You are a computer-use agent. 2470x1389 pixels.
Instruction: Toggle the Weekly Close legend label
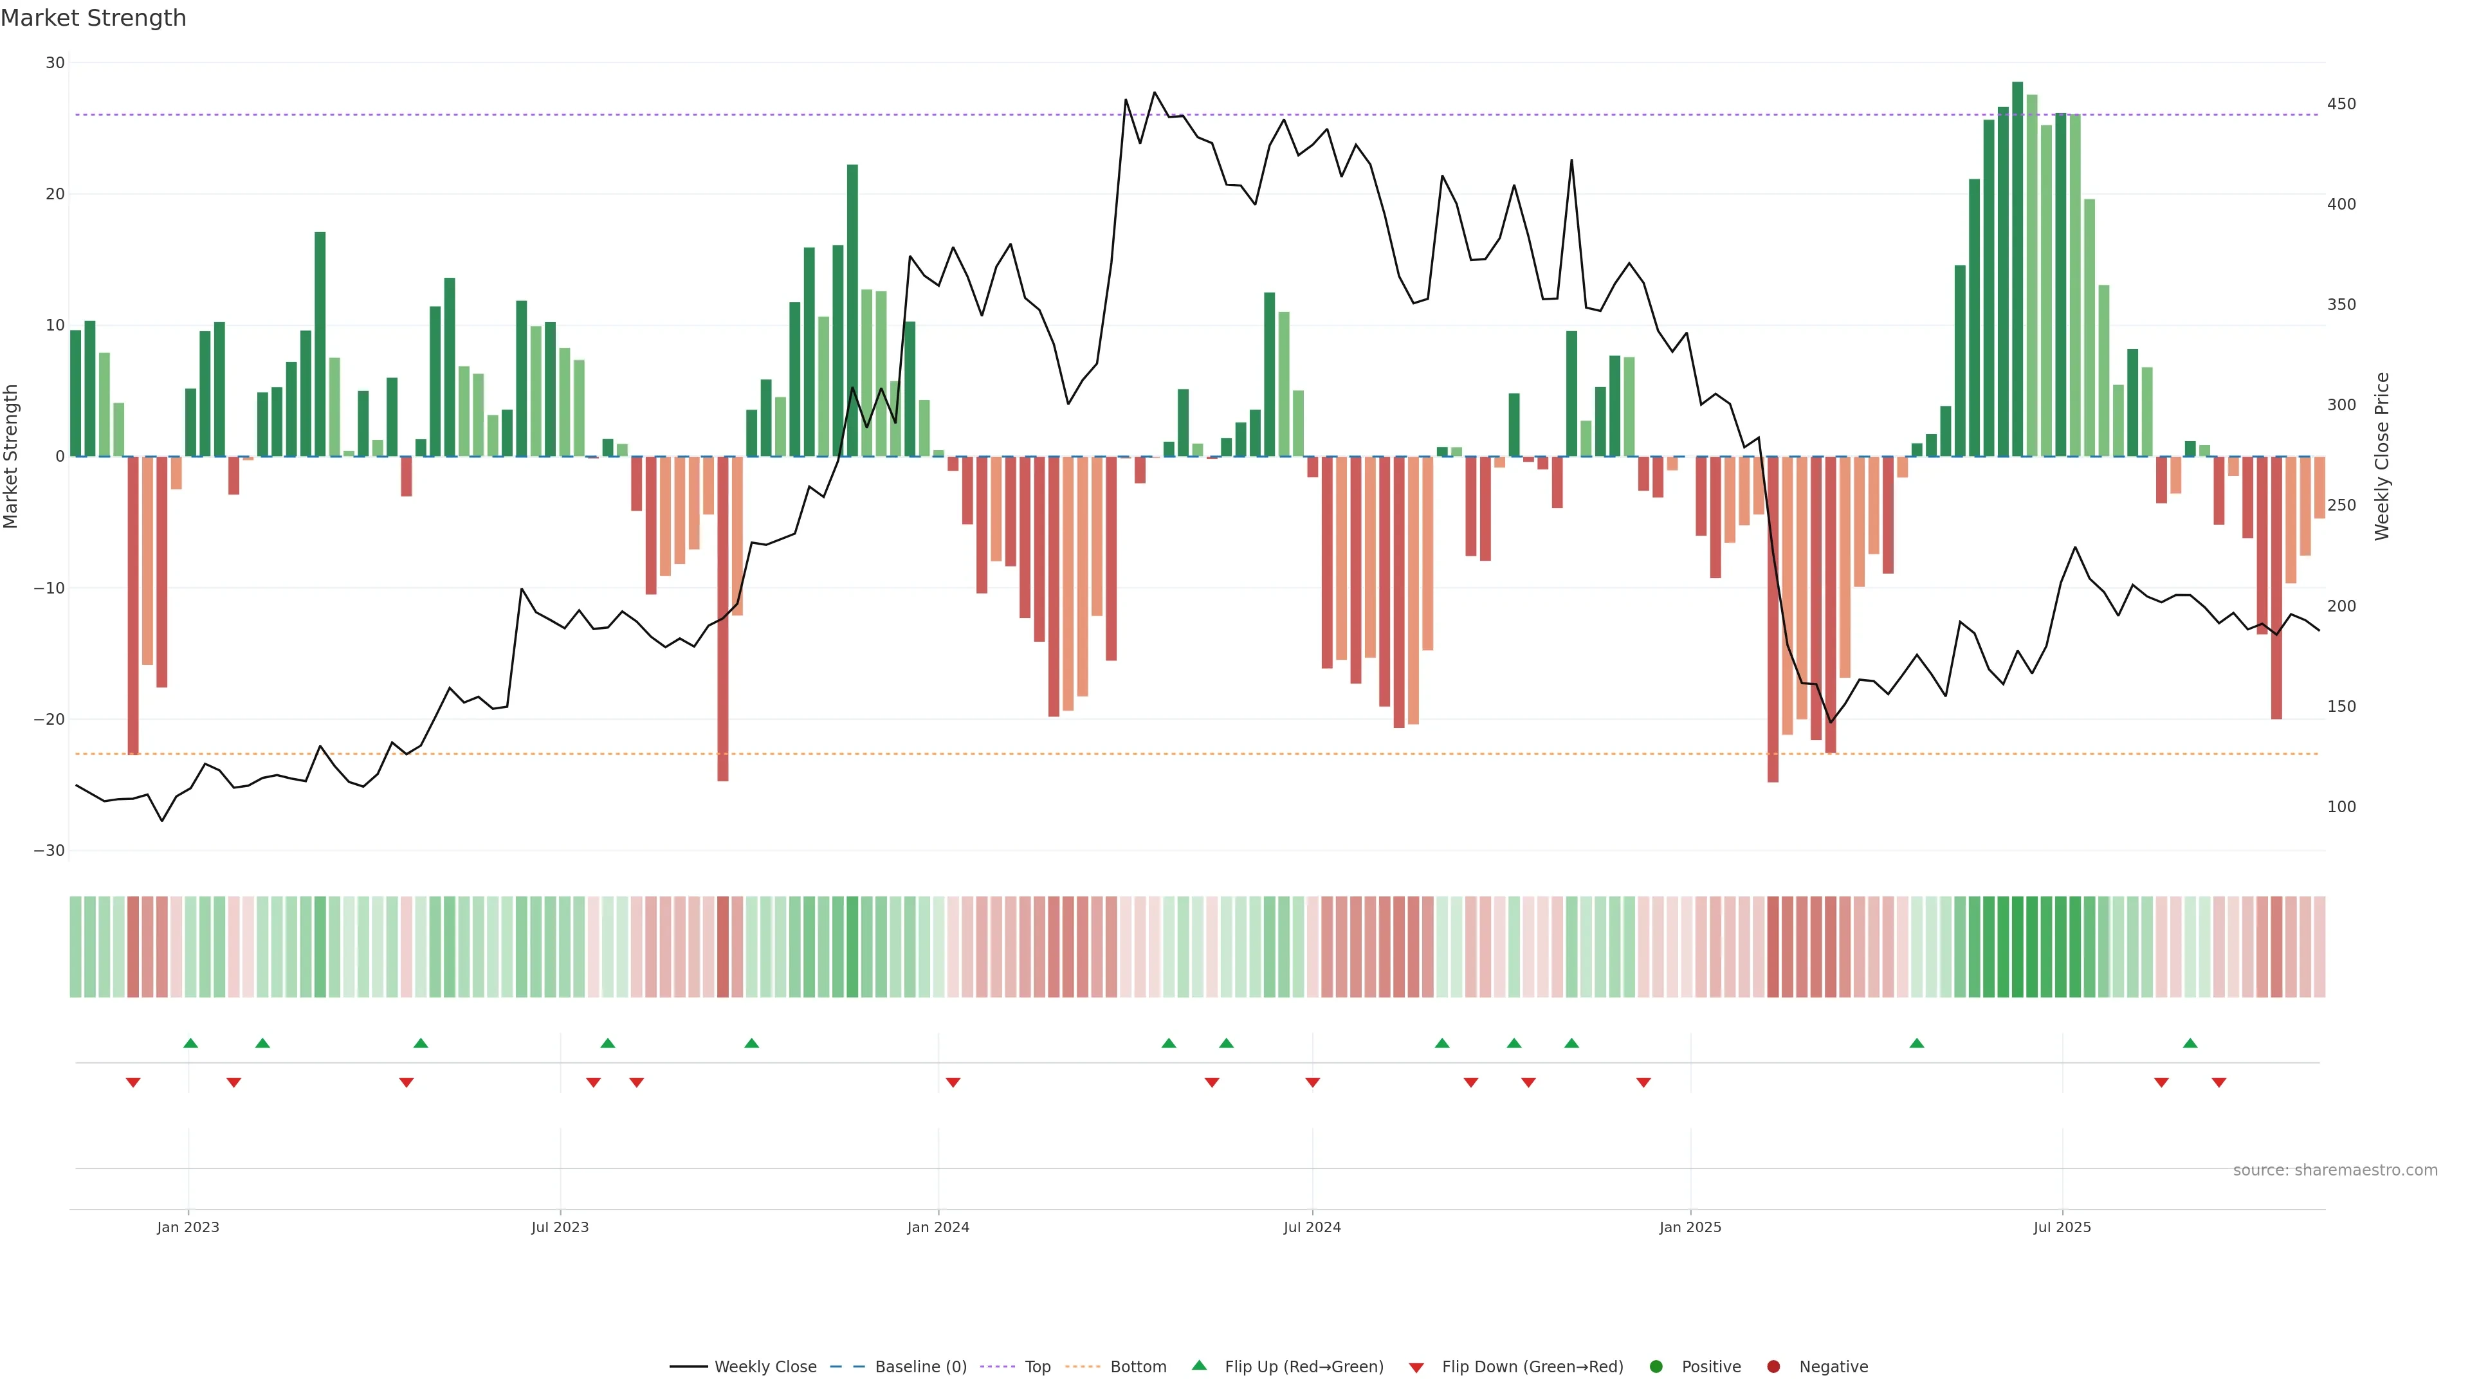765,1366
